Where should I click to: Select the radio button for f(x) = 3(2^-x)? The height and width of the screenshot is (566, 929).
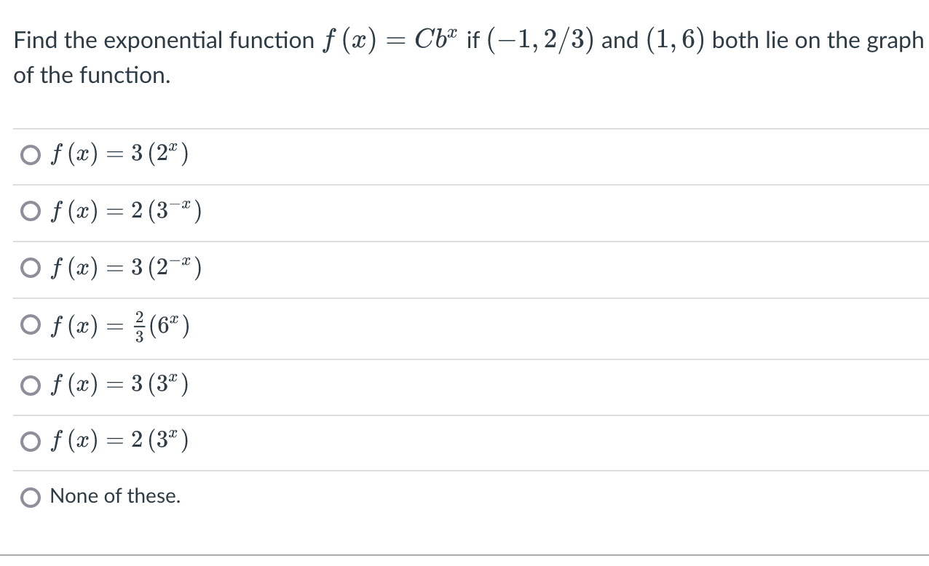click(30, 267)
